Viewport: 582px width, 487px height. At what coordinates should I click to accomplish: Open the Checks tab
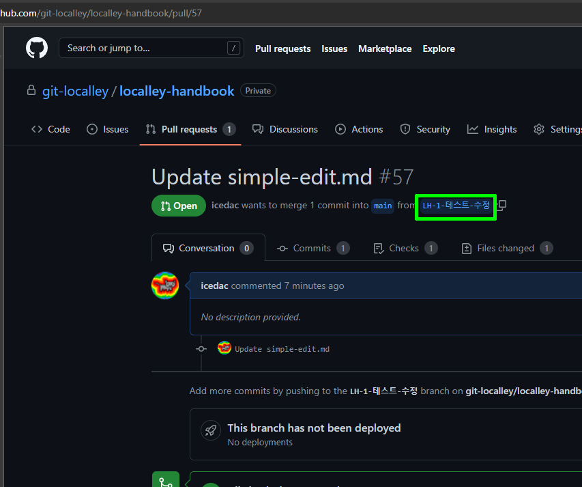pos(405,248)
